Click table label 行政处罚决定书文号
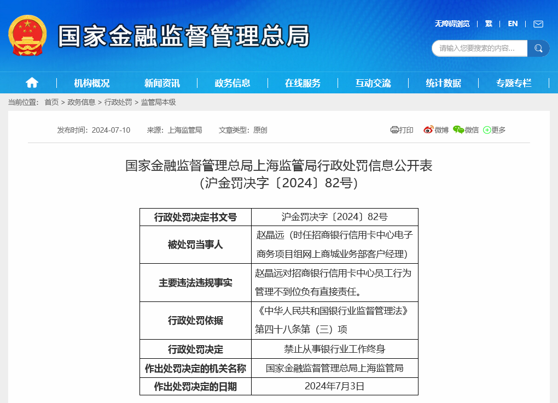Screen dimensions: 558x403 pos(195,217)
